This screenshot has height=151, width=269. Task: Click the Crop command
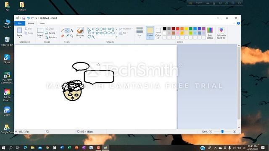click(50, 29)
